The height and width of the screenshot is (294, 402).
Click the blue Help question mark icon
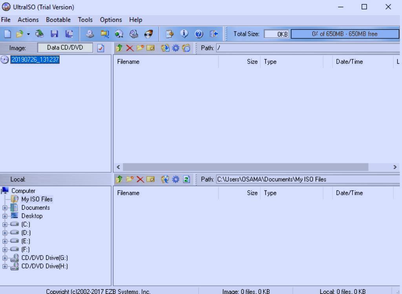(199, 34)
